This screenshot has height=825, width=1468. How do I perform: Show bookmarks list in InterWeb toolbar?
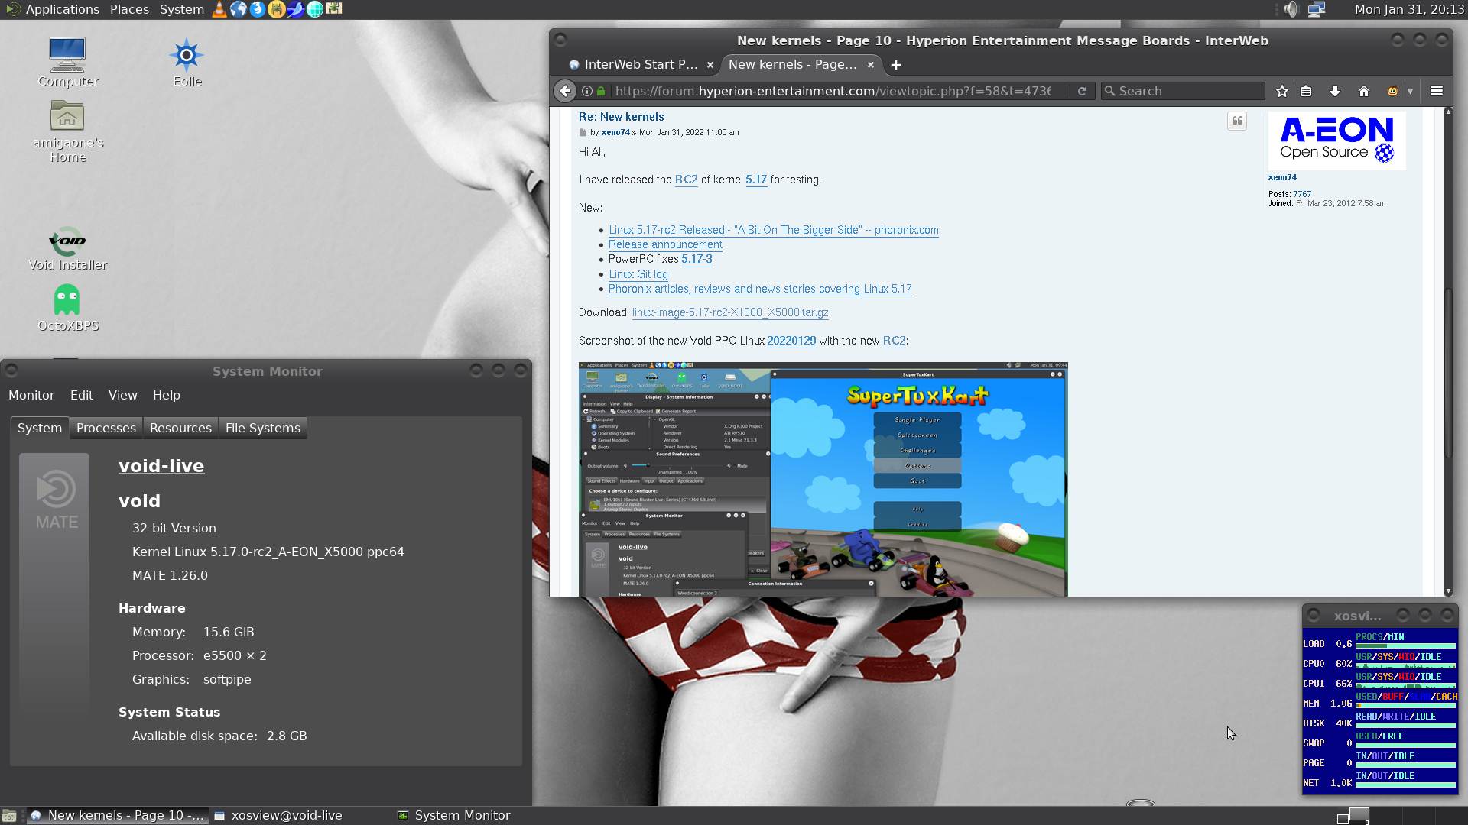(1306, 91)
